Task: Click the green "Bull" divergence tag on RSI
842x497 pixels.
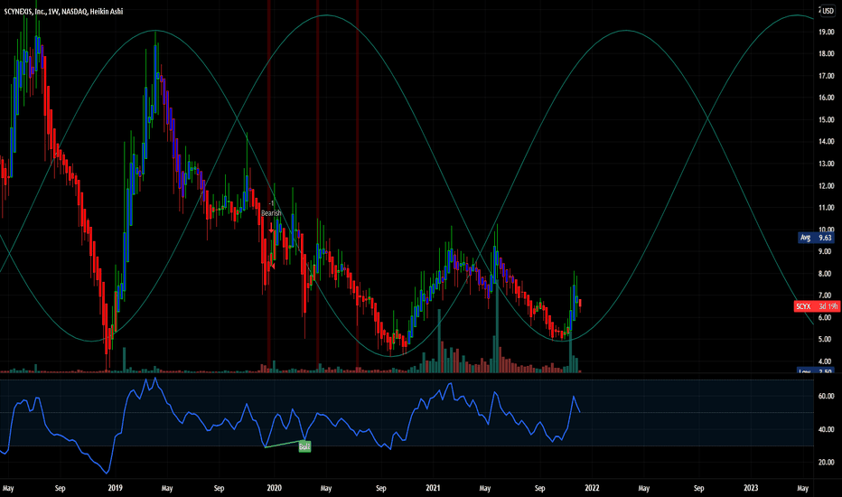Action: coord(304,446)
